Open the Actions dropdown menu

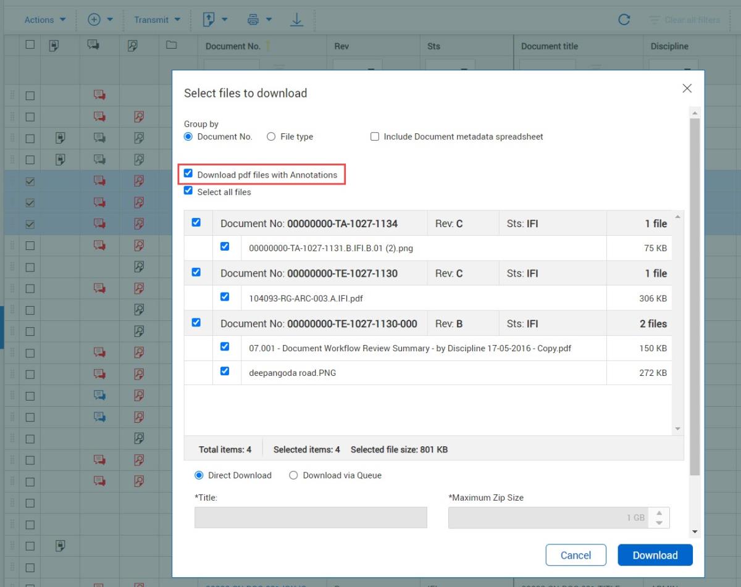coord(45,20)
